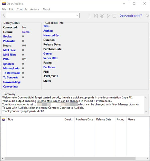Click the Summary scroll up arrow
150x161 pixels.
pyautogui.click(x=146, y=98)
